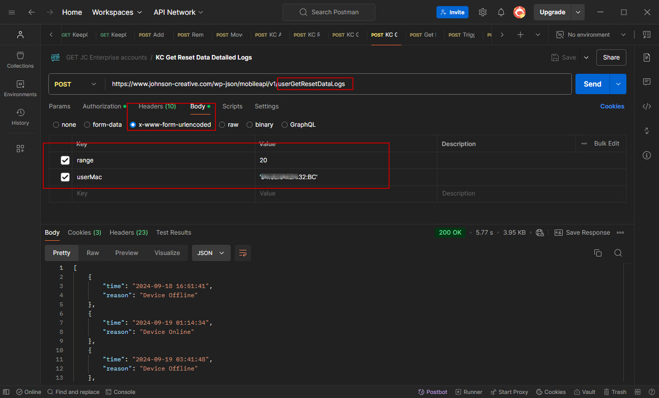Search the response with magnifier icon
Image resolution: width=659 pixels, height=398 pixels.
[x=618, y=253]
